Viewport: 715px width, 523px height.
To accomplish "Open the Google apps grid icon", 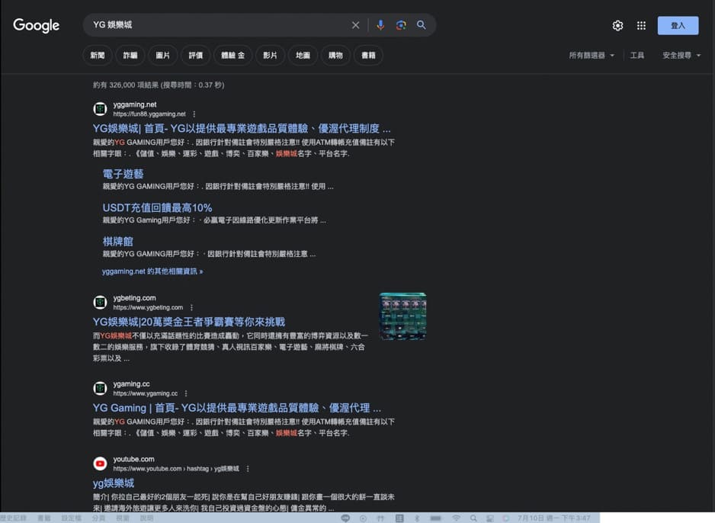I will tap(641, 25).
